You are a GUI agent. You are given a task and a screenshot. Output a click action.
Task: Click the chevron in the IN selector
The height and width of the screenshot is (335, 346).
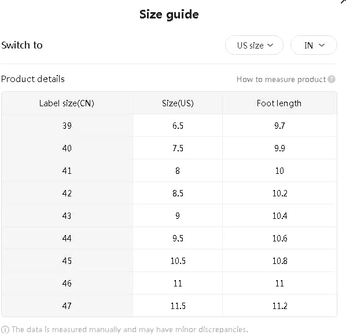coord(322,46)
